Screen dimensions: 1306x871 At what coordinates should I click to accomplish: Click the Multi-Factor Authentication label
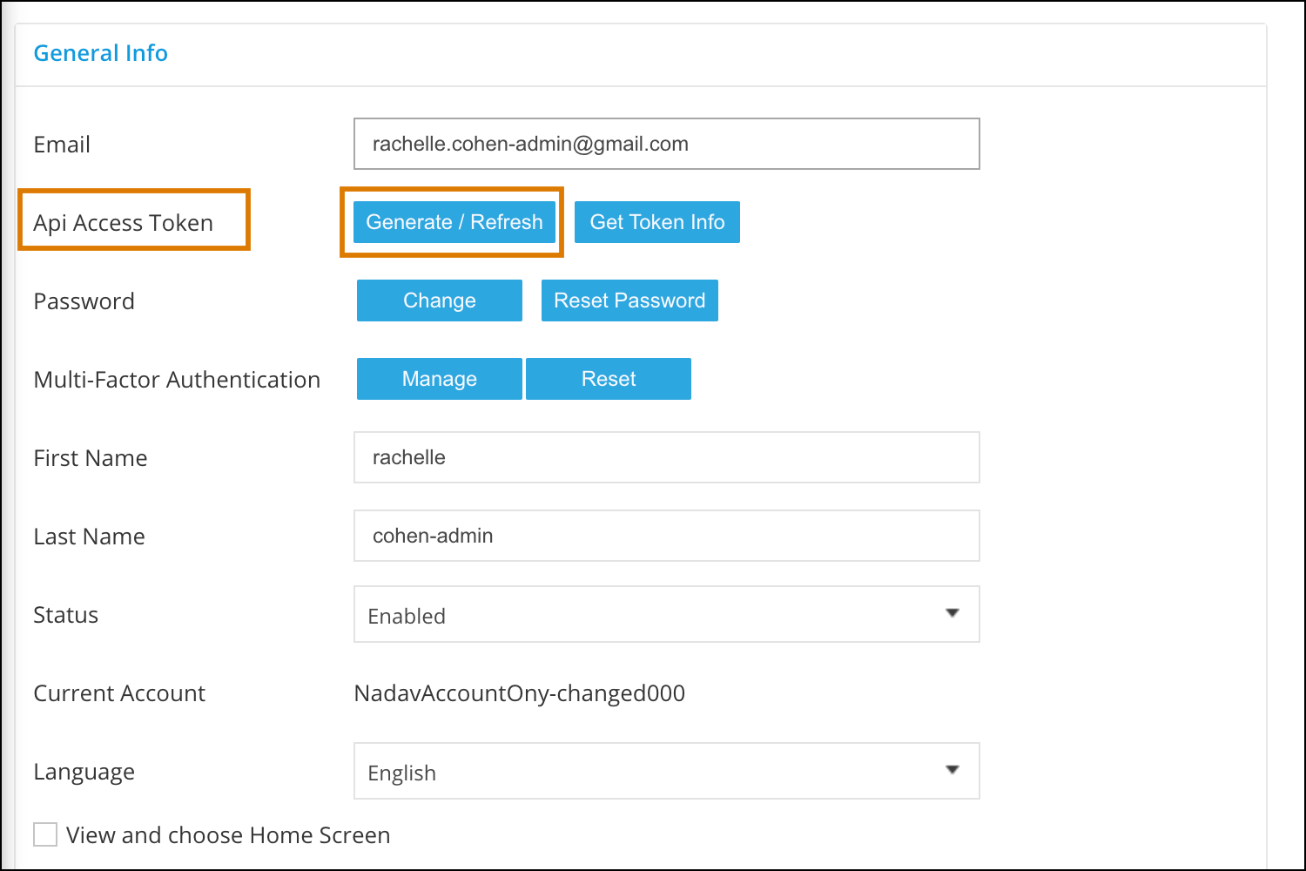pyautogui.click(x=177, y=379)
